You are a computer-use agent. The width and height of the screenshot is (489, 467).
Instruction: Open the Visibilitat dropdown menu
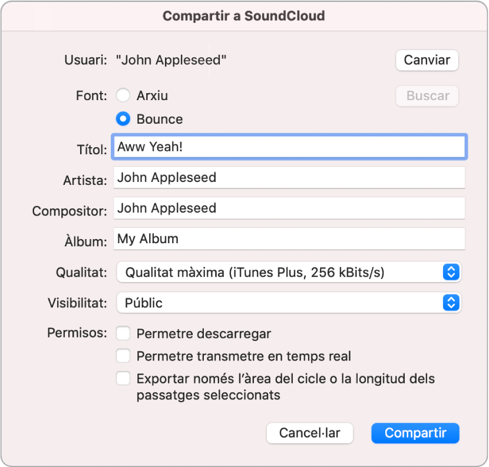coord(289,303)
